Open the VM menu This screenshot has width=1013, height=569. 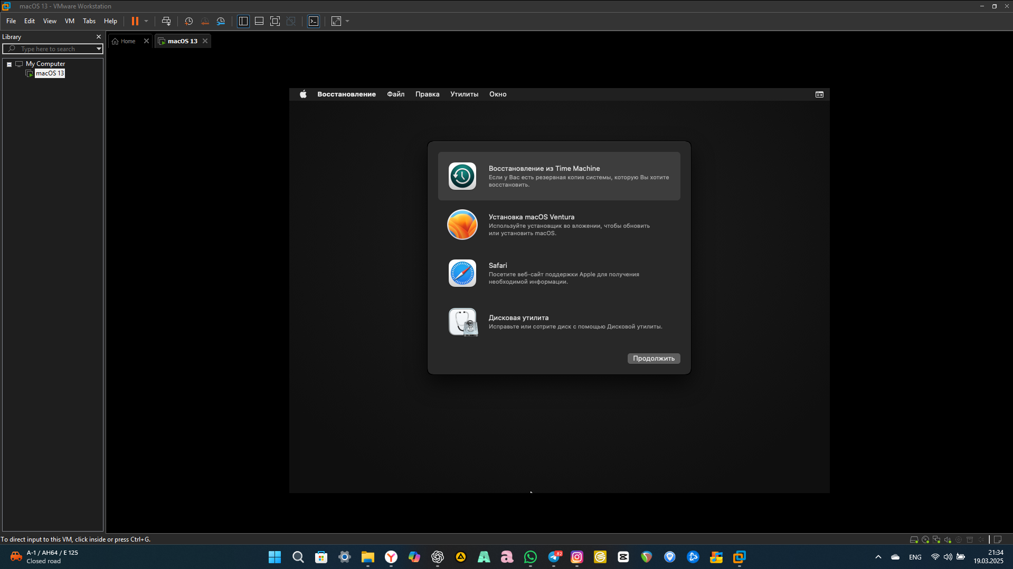tap(70, 21)
